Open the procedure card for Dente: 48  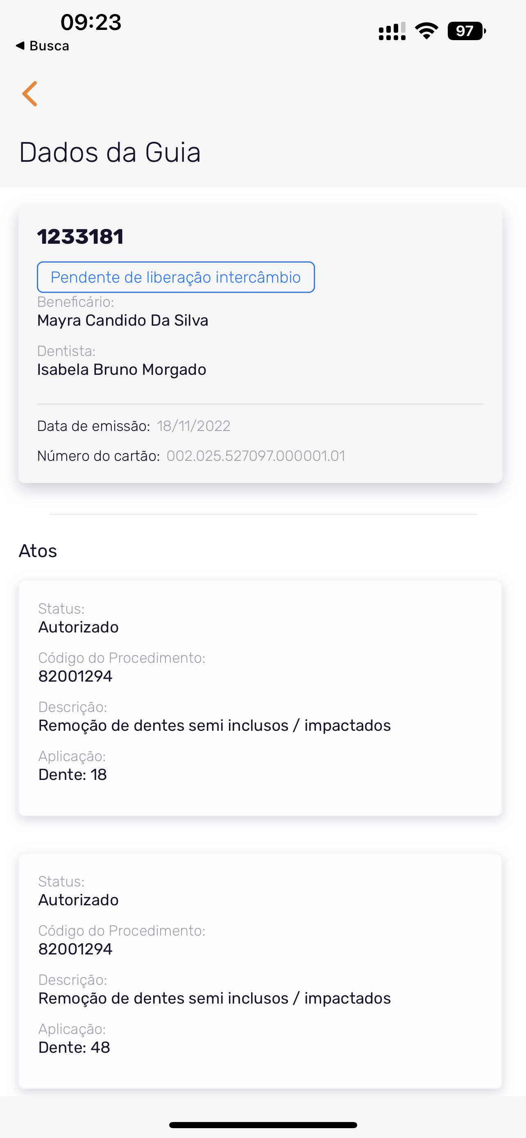(x=260, y=970)
